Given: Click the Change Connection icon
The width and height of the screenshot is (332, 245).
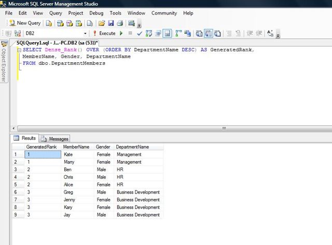Looking at the screenshot, I should (18, 33).
